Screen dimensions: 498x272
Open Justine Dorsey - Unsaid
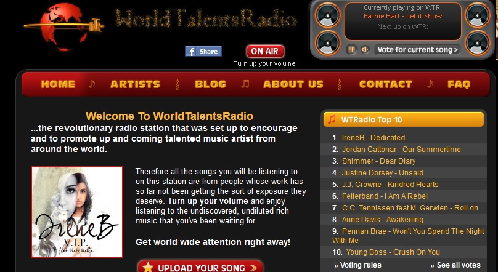tap(382, 173)
